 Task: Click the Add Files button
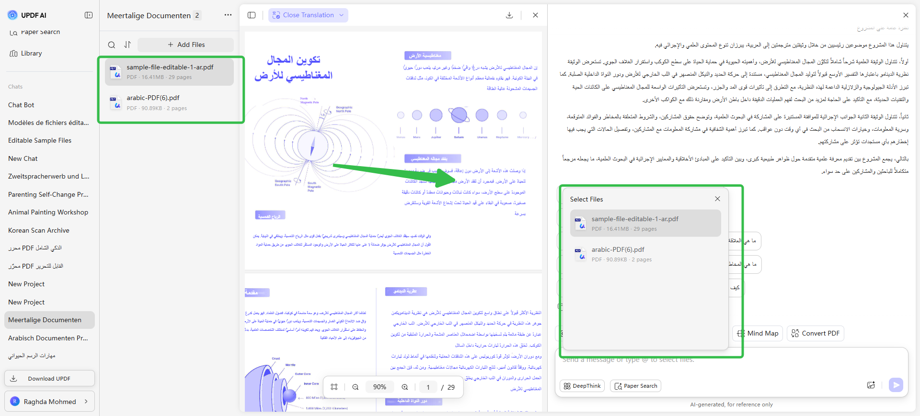[186, 45]
